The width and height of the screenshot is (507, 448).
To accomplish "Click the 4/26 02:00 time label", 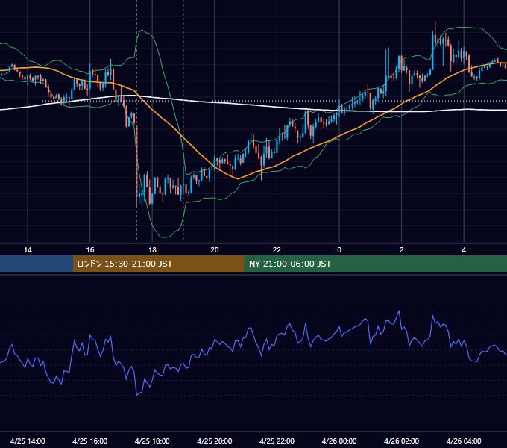I will coord(401,441).
